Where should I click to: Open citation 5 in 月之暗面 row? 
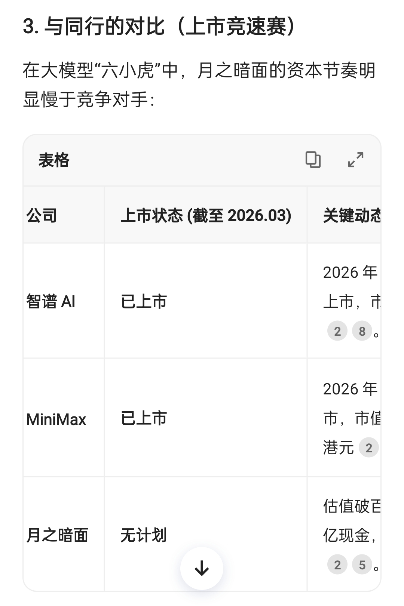point(362,565)
